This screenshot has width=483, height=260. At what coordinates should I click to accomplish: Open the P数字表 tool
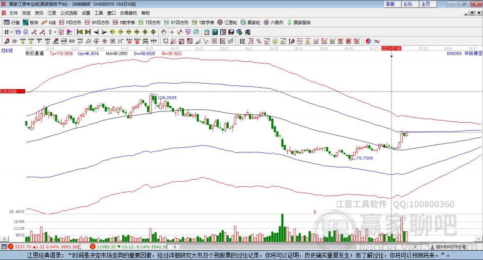[x=124, y=23]
